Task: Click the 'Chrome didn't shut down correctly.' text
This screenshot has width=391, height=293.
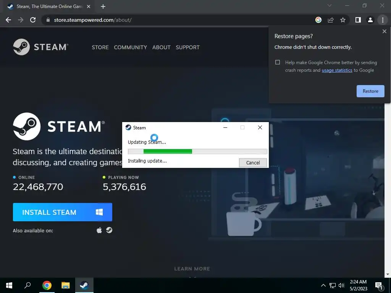Action: pos(313,47)
